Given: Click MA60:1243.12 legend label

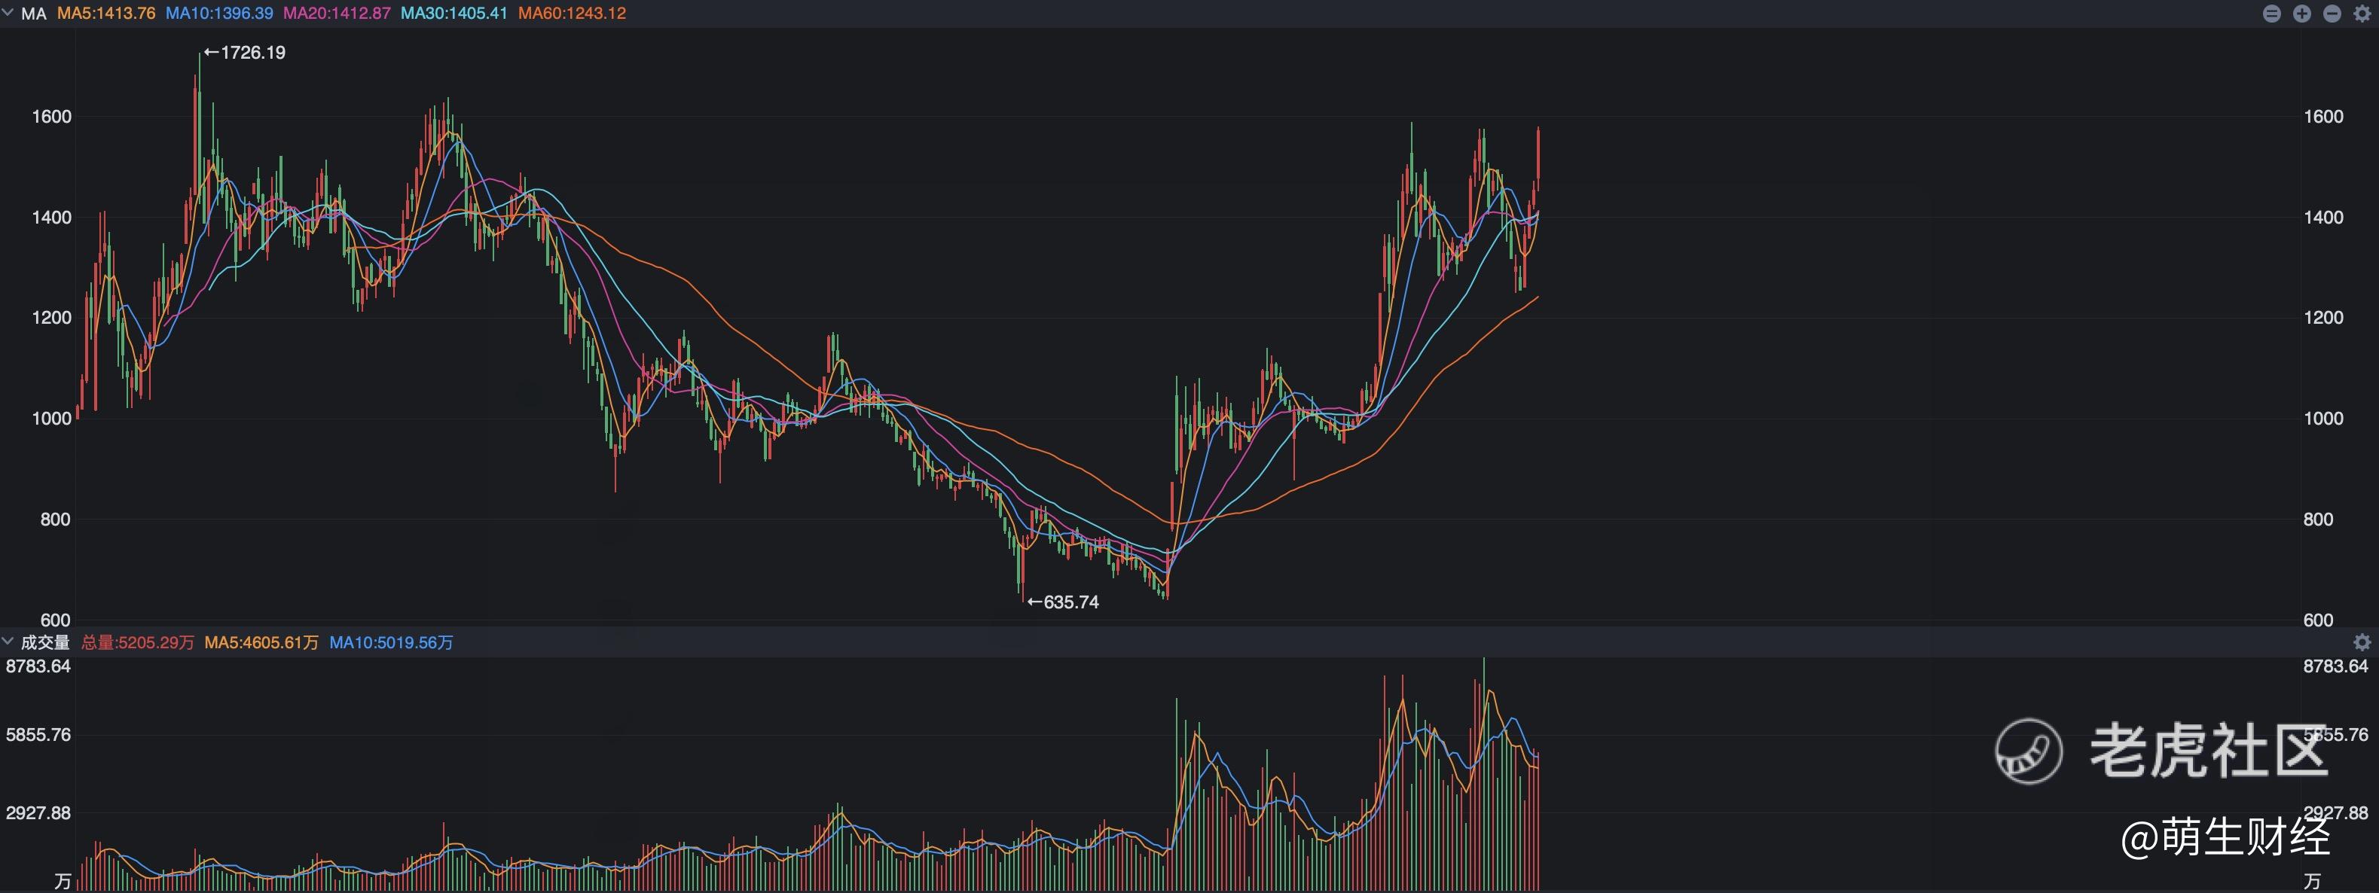Looking at the screenshot, I should [x=573, y=14].
